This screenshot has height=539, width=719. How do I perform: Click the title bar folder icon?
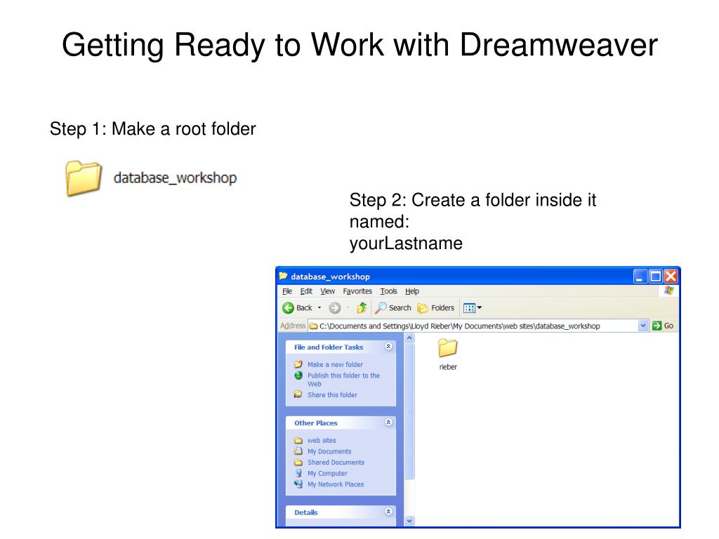[284, 276]
